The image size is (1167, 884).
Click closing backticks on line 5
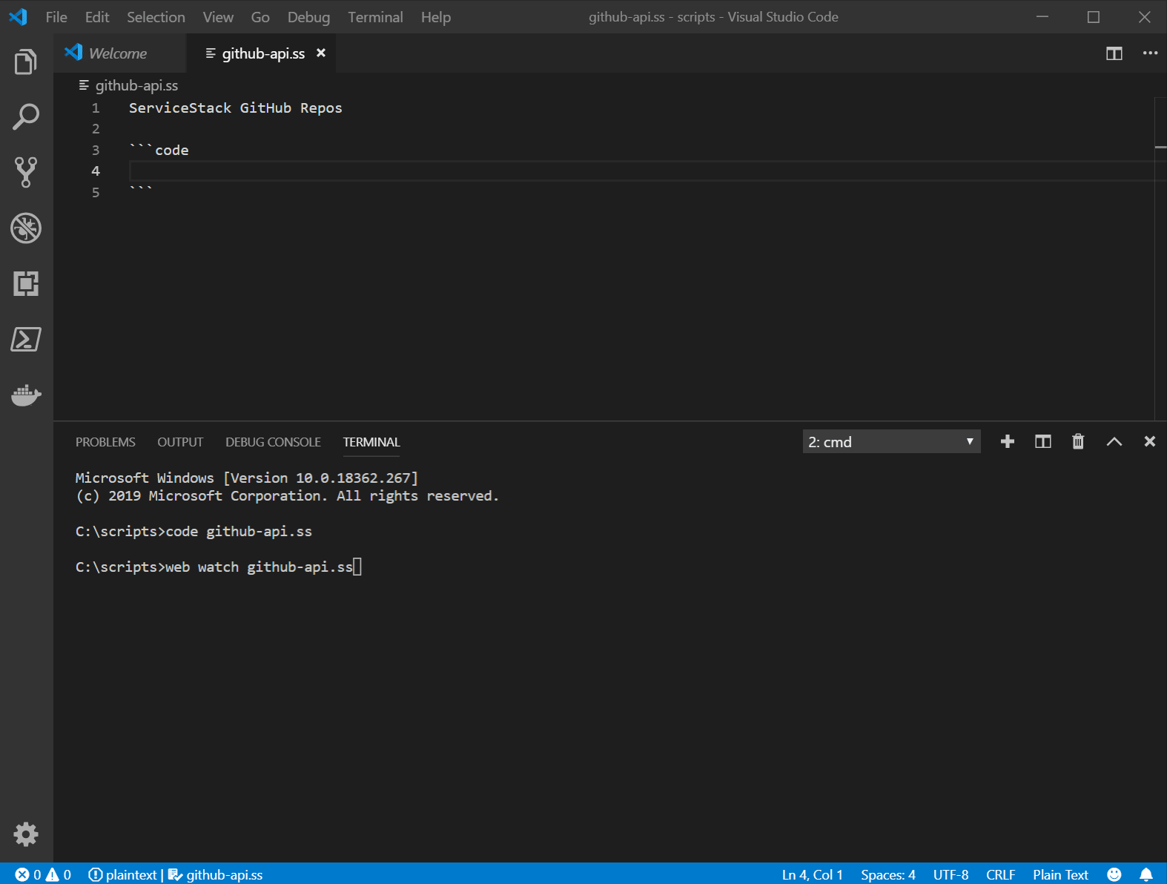click(141, 191)
